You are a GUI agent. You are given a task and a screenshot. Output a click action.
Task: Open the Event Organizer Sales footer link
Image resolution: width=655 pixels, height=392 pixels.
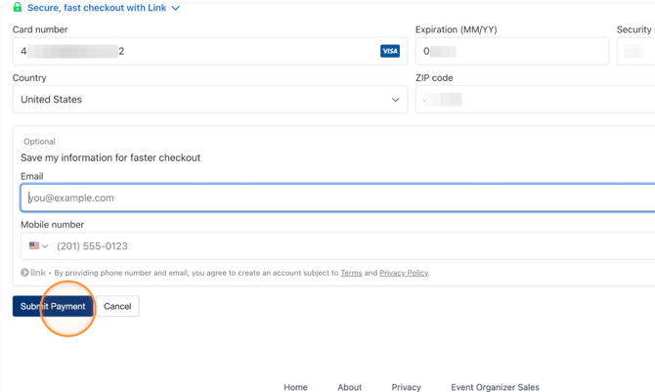tap(495, 387)
